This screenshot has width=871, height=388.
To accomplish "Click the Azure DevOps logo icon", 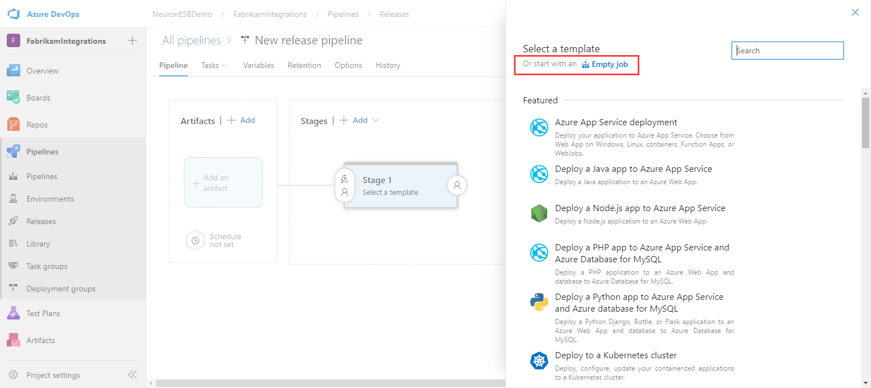I will 13,13.
